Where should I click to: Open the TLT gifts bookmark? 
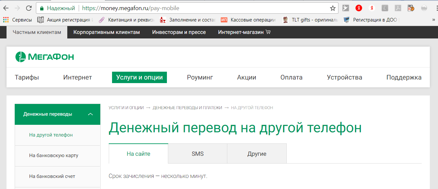(x=310, y=20)
